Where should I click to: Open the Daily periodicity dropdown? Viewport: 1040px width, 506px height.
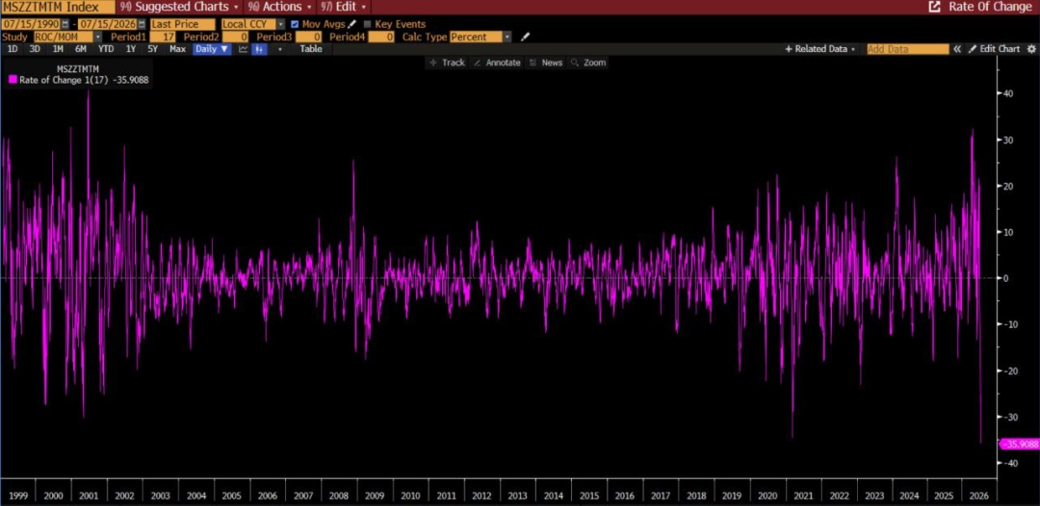(x=212, y=49)
